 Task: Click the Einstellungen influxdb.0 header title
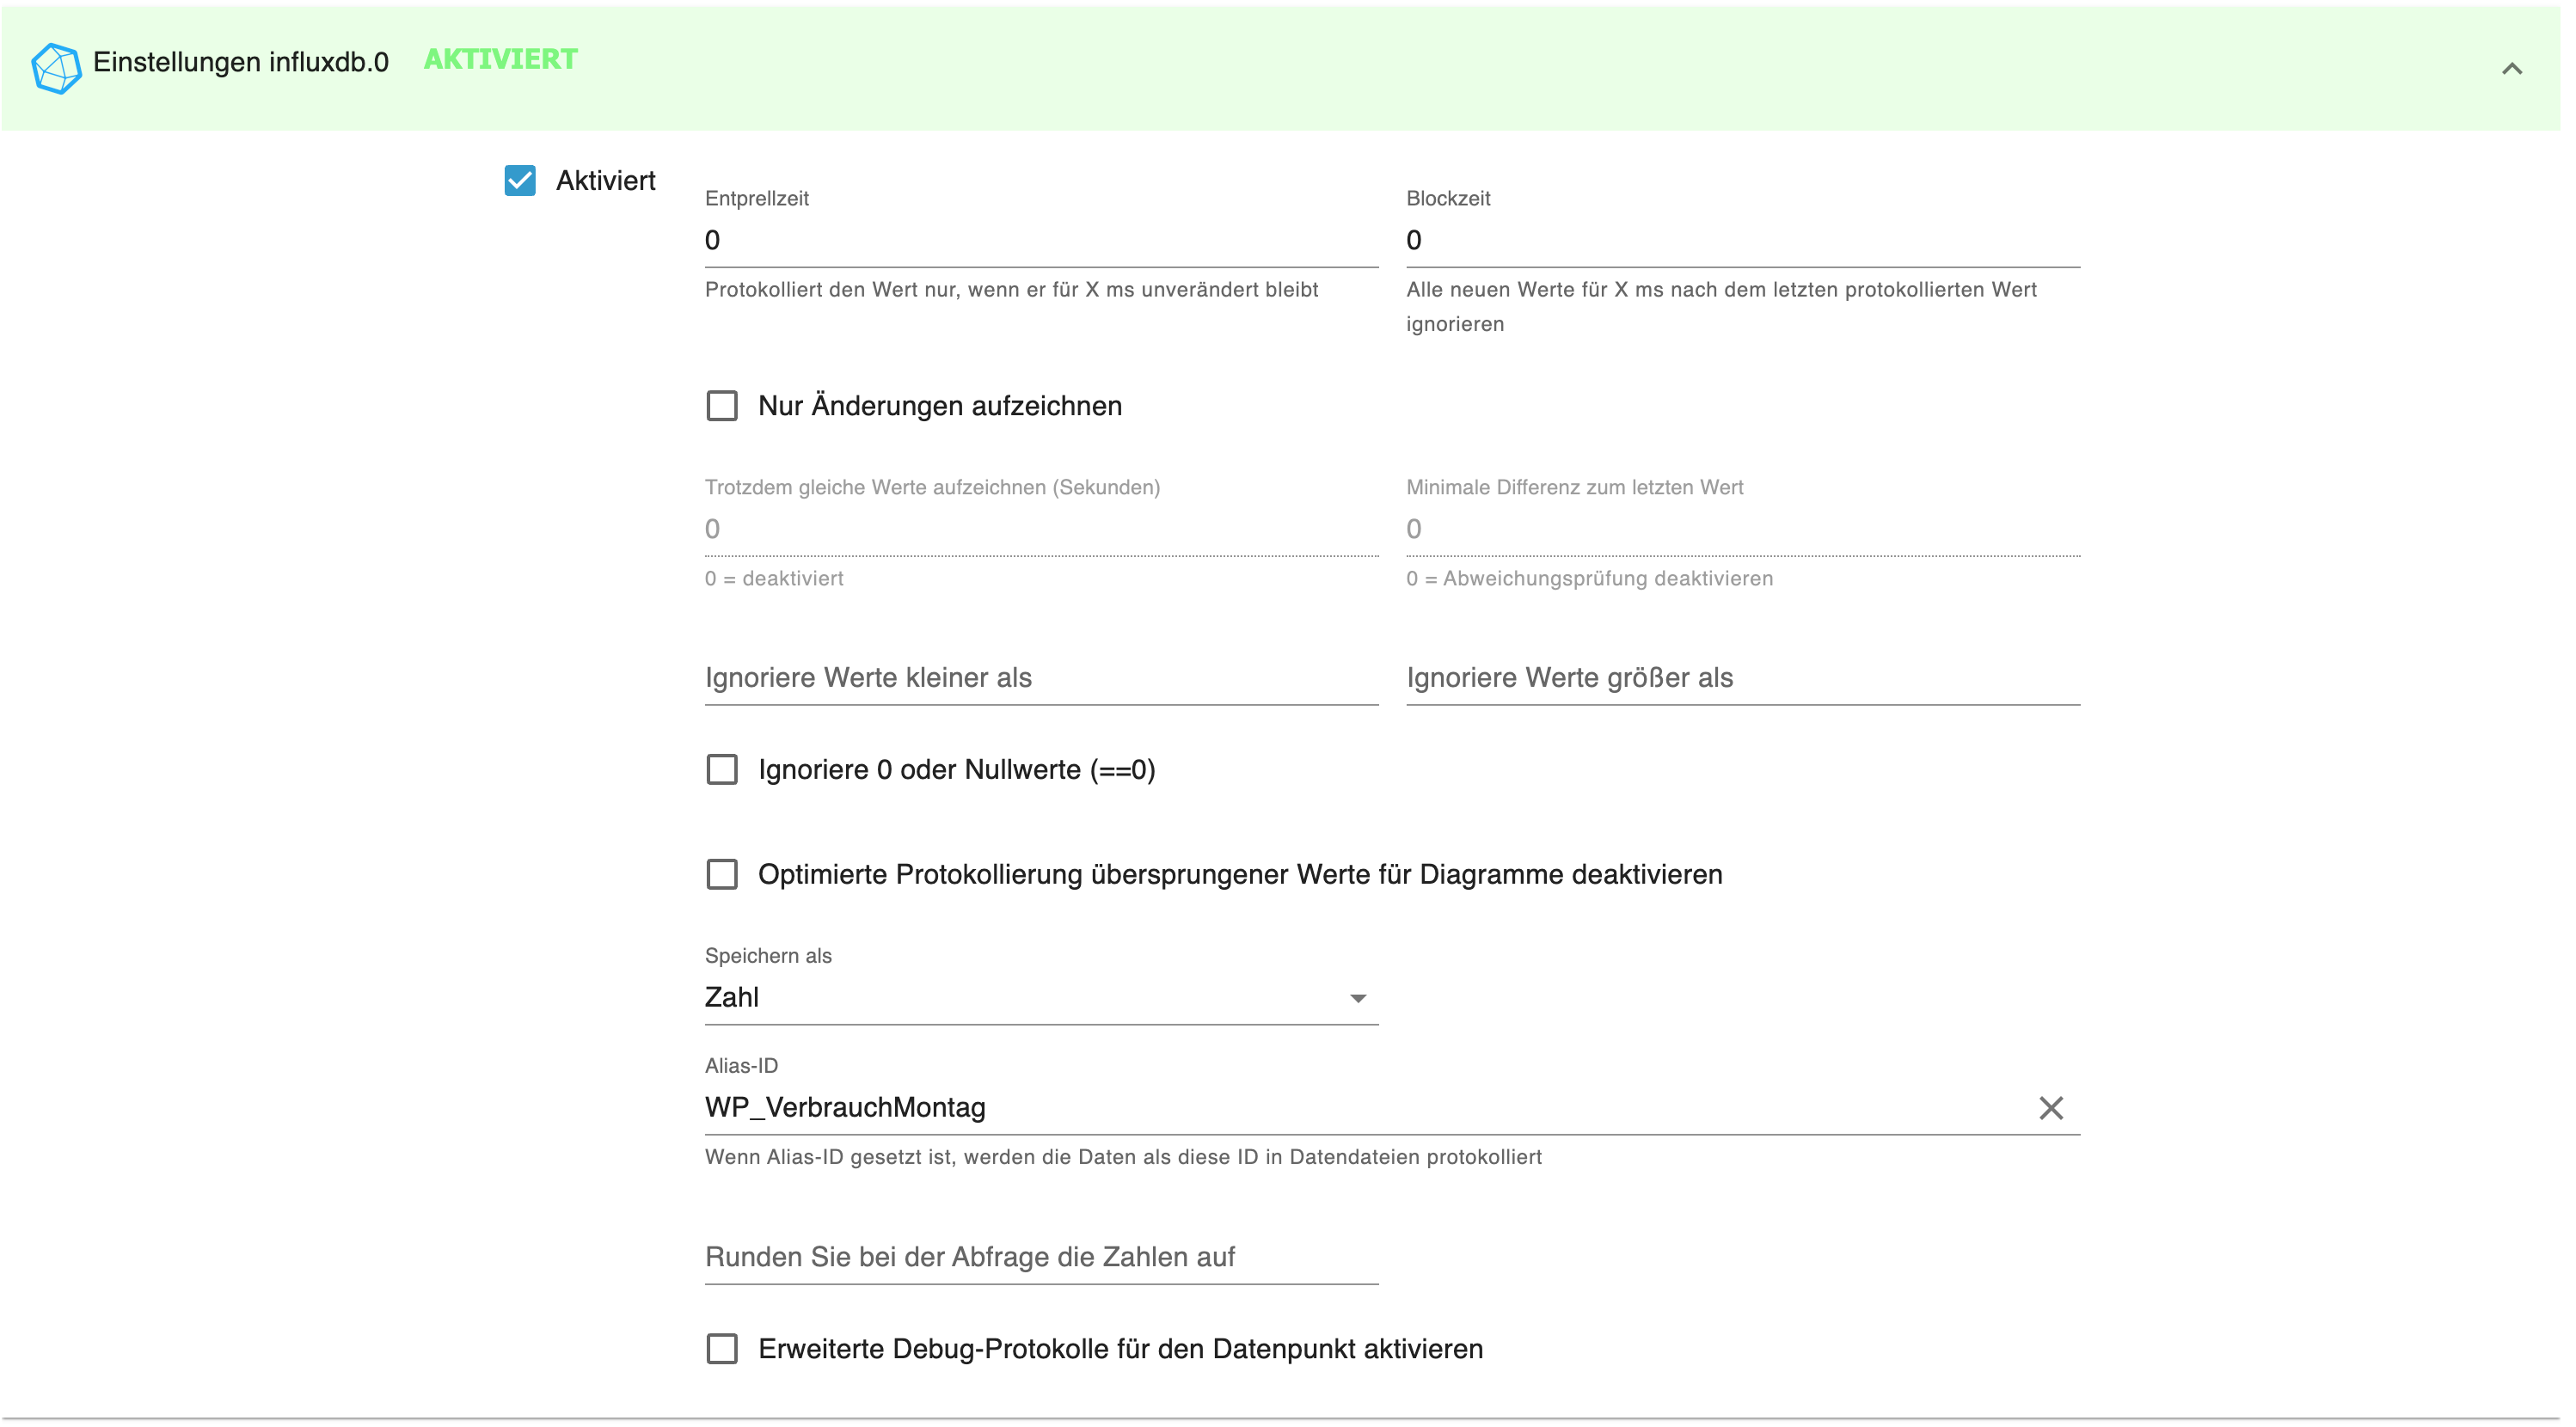click(x=240, y=62)
